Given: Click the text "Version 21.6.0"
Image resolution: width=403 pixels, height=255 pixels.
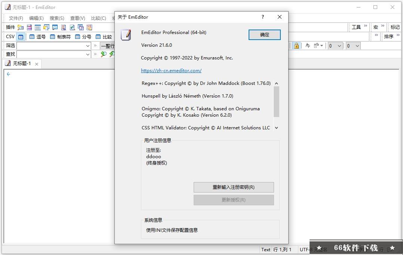Looking at the screenshot, I should [x=157, y=45].
